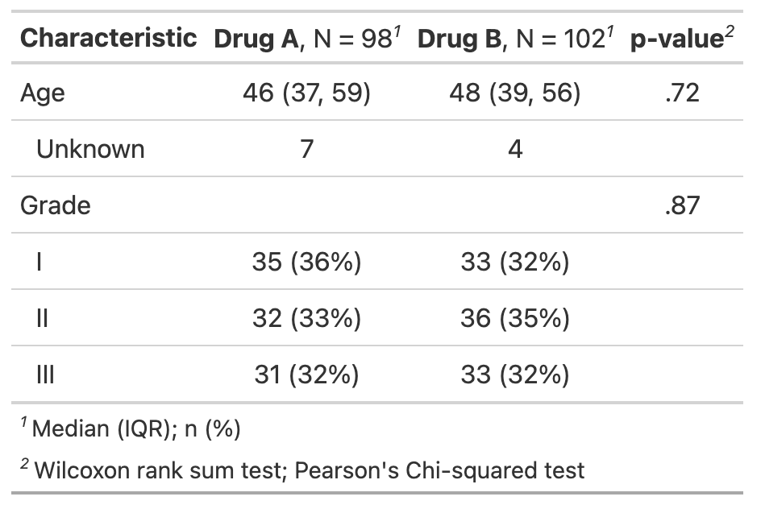Click the Wilcoxon rank sum test footnote
Image resolution: width=761 pixels, height=509 pixels.
click(x=302, y=470)
